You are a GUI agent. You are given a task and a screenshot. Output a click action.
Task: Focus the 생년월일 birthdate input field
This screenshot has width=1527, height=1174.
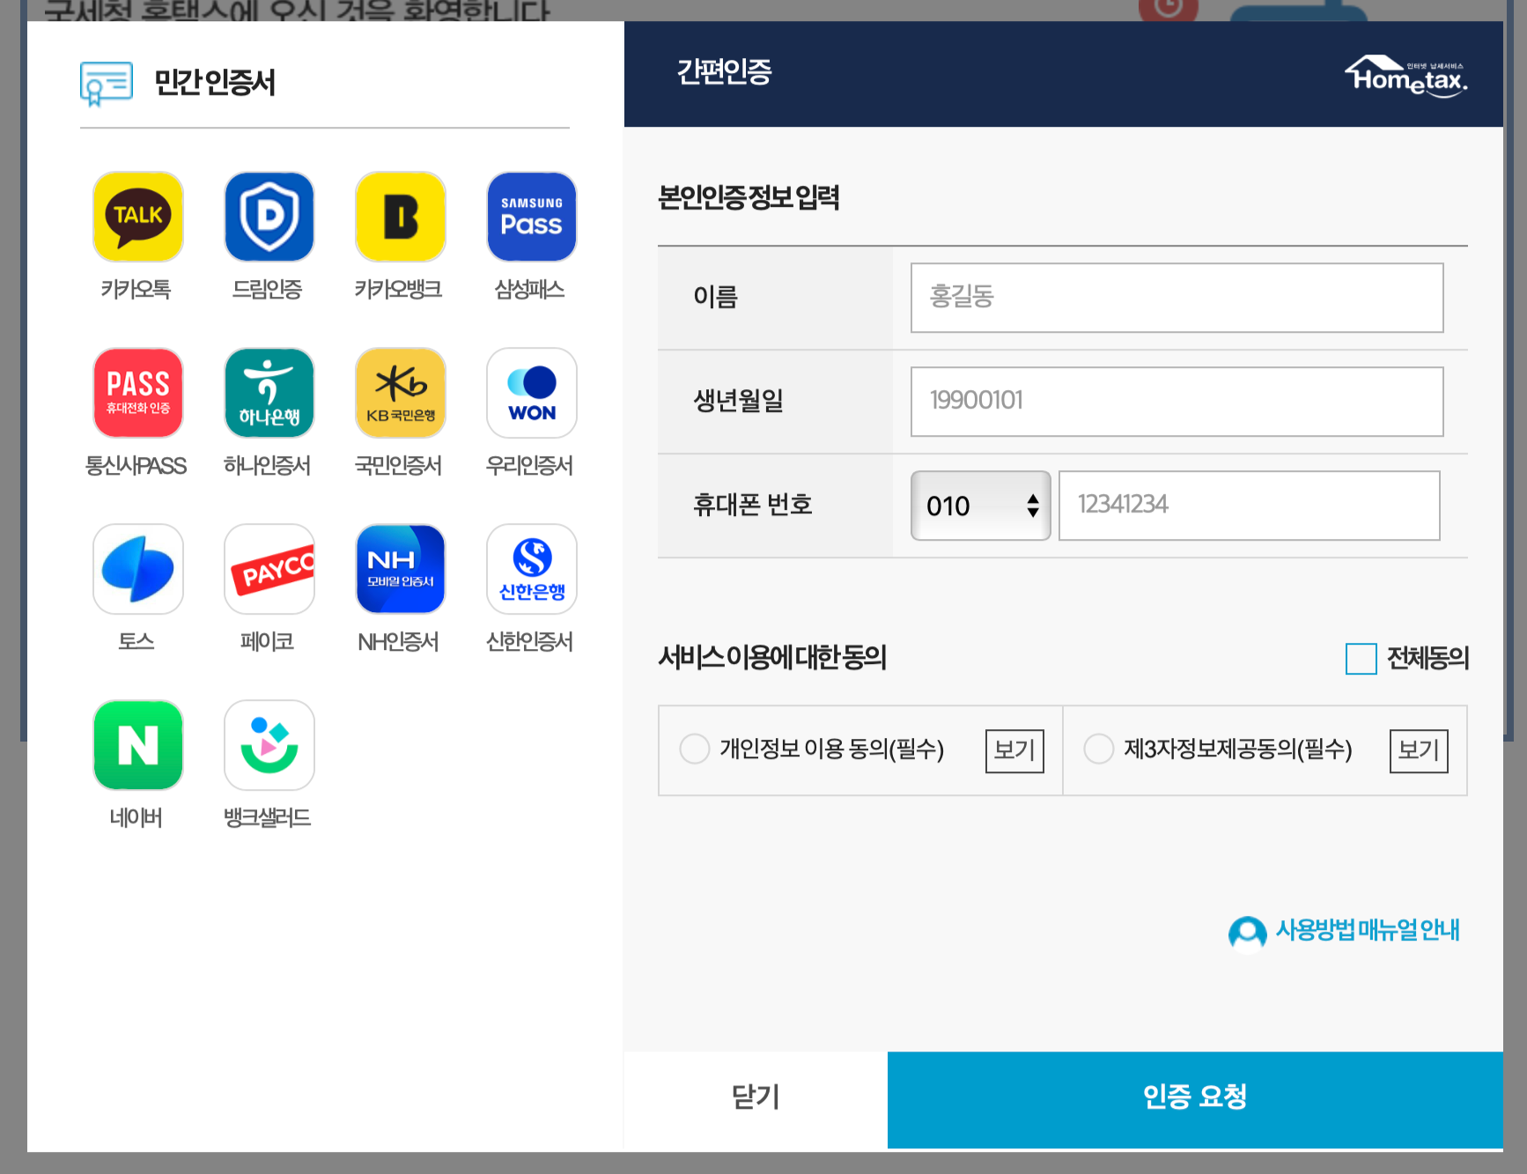[x=1177, y=402]
